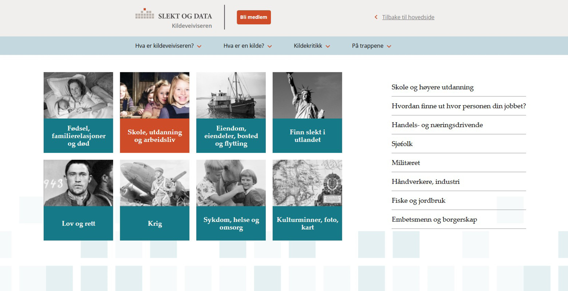Open Fiske og jordbruk link
568x291 pixels.
click(418, 201)
